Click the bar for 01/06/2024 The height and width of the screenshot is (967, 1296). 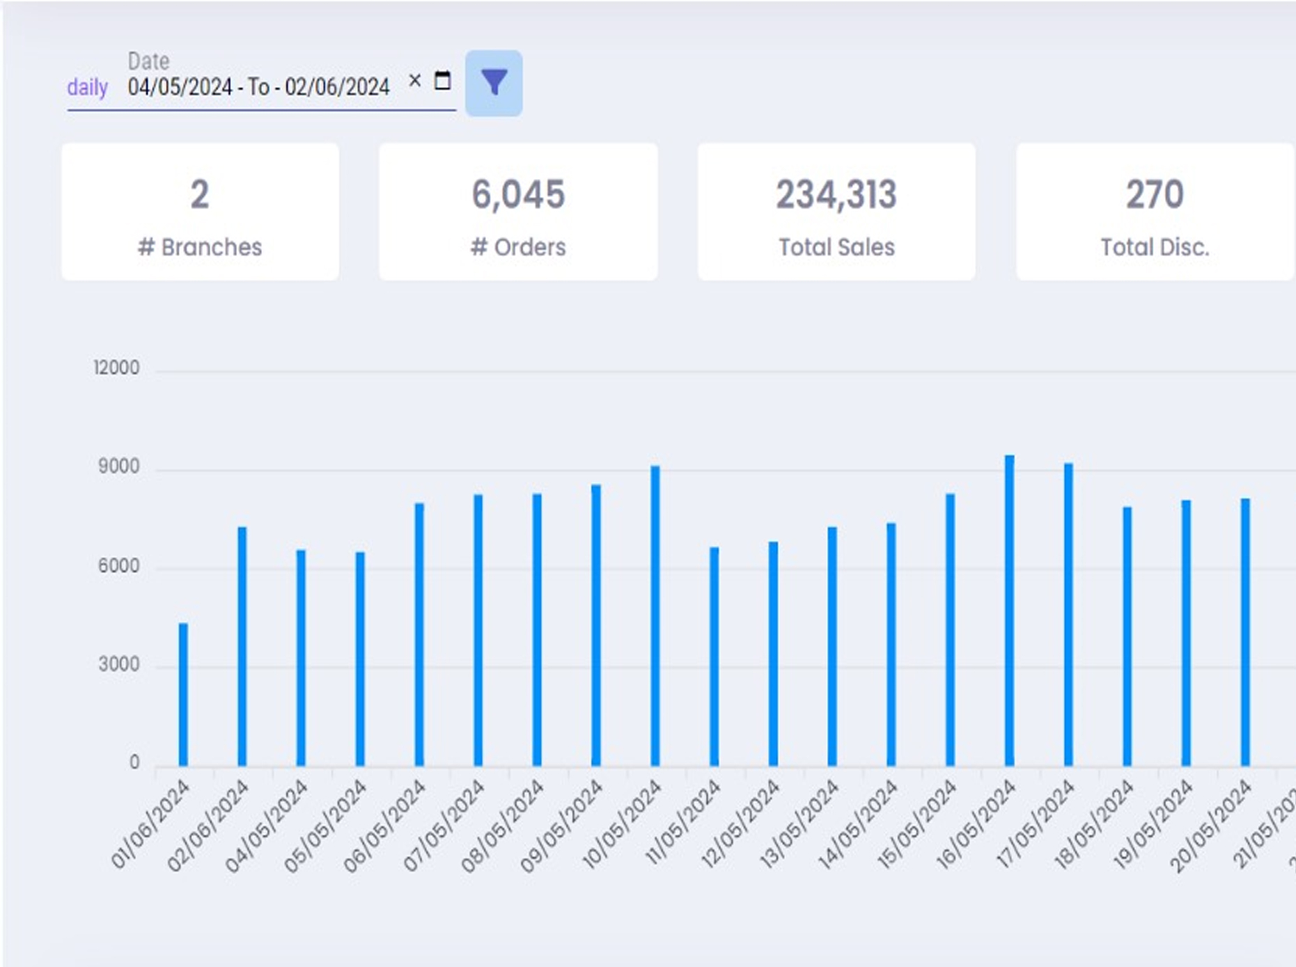[x=183, y=695]
